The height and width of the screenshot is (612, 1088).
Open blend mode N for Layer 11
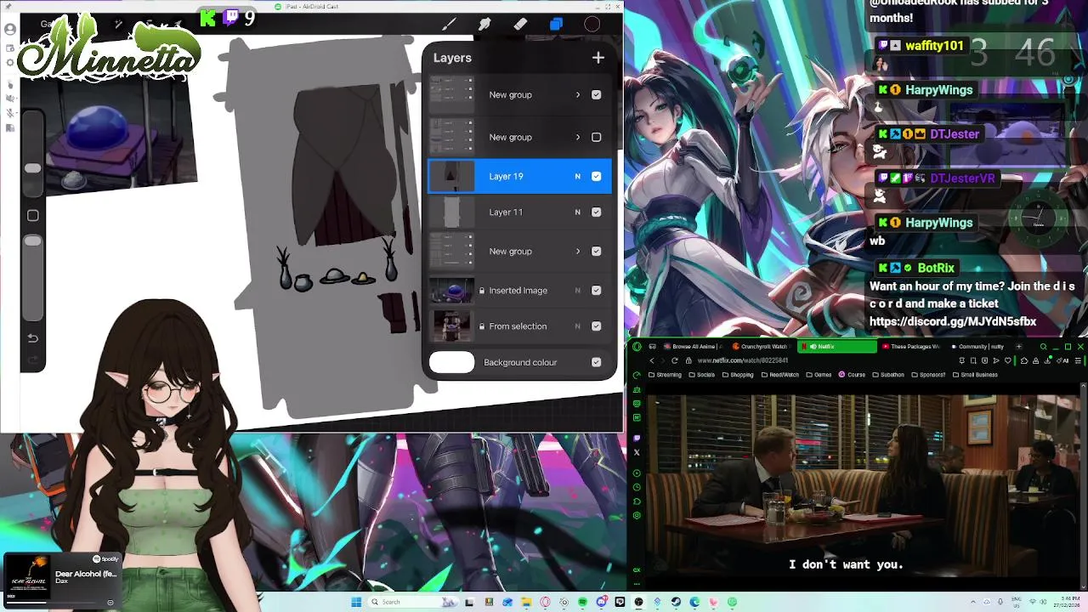point(577,212)
